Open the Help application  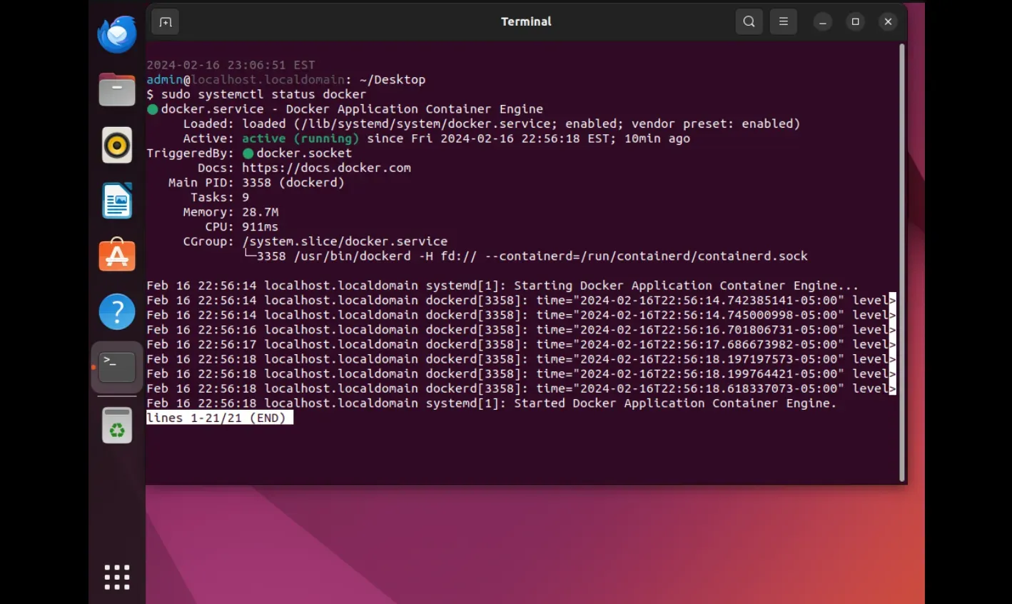pos(116,311)
